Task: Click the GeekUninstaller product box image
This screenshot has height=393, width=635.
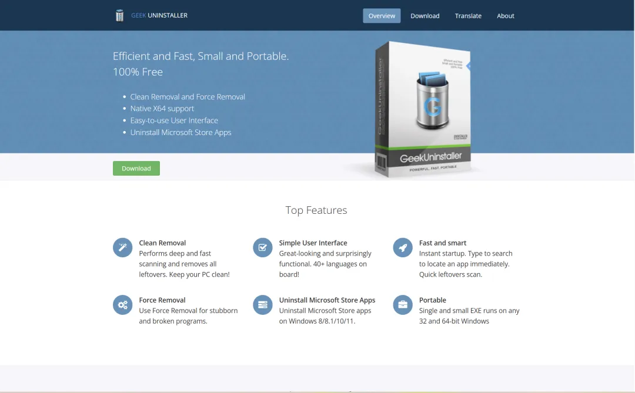Action: pos(423,110)
